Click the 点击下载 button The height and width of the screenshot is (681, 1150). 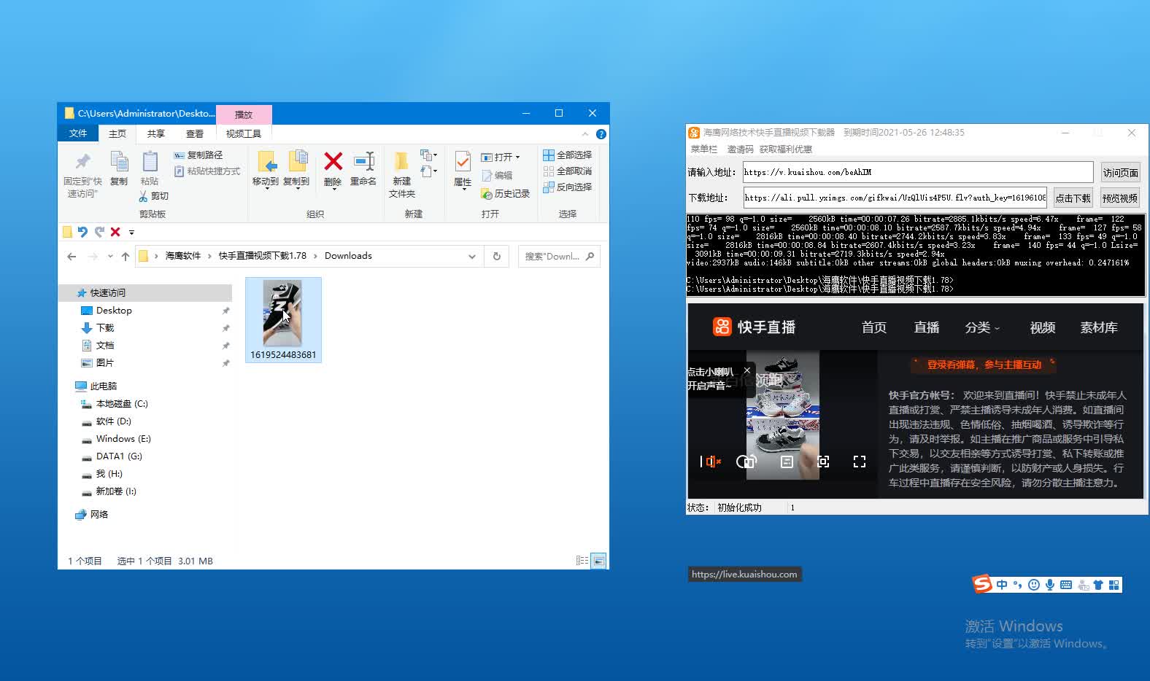pyautogui.click(x=1073, y=198)
